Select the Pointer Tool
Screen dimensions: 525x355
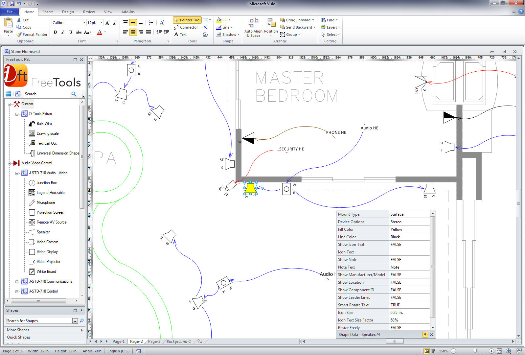pyautogui.click(x=187, y=20)
